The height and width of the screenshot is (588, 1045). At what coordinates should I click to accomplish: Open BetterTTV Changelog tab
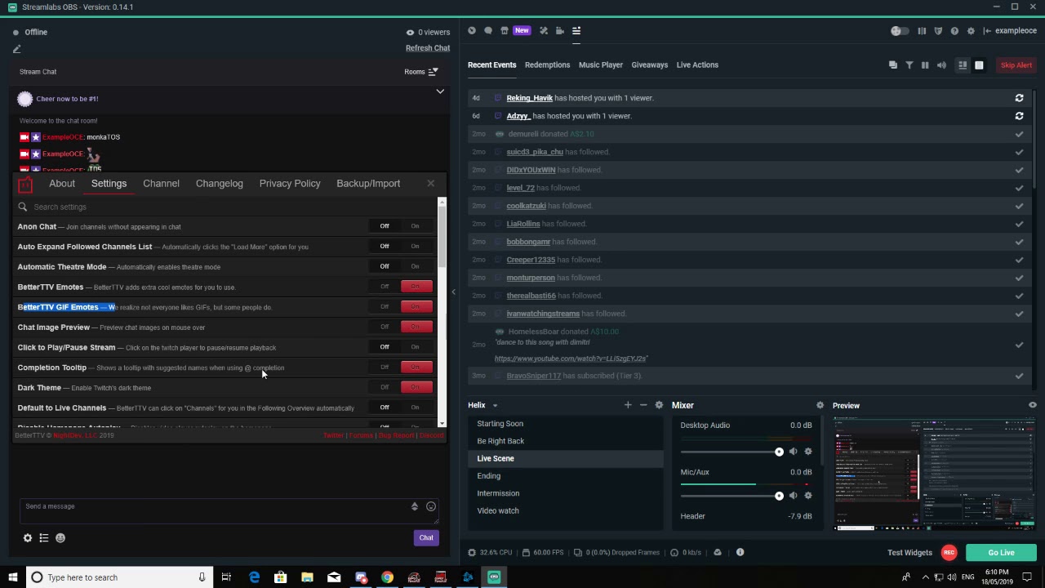220,184
